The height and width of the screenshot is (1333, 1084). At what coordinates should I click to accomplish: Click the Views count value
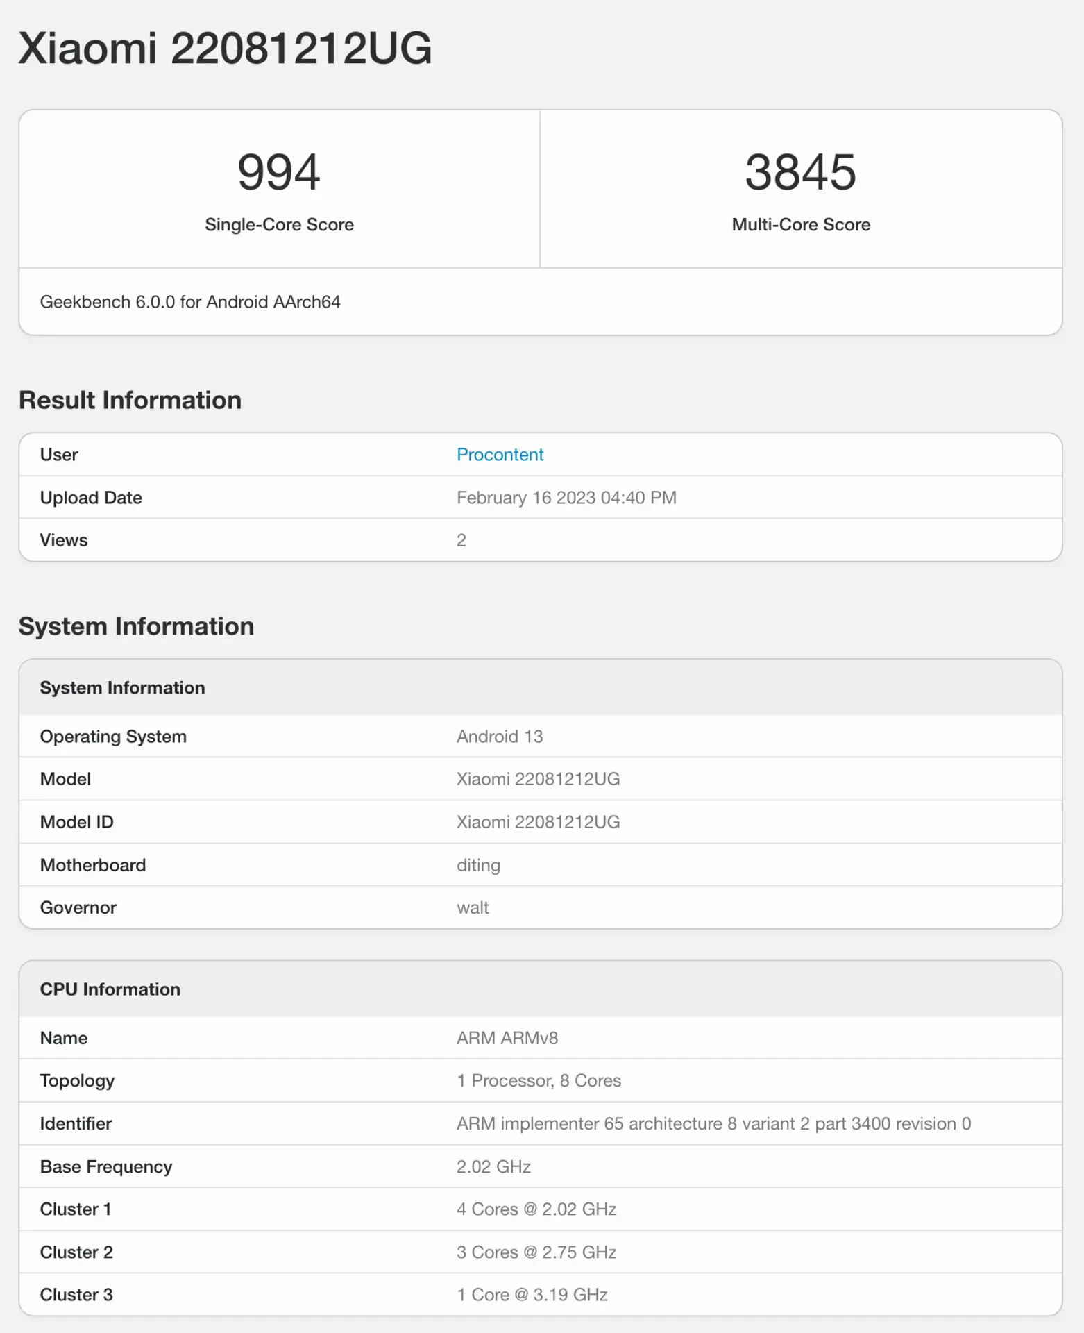click(x=461, y=540)
